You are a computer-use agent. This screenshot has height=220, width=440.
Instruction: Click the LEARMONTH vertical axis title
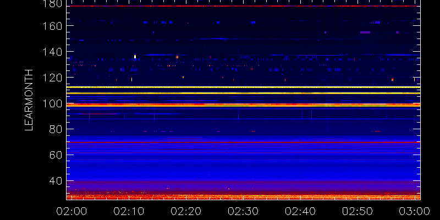coord(29,100)
